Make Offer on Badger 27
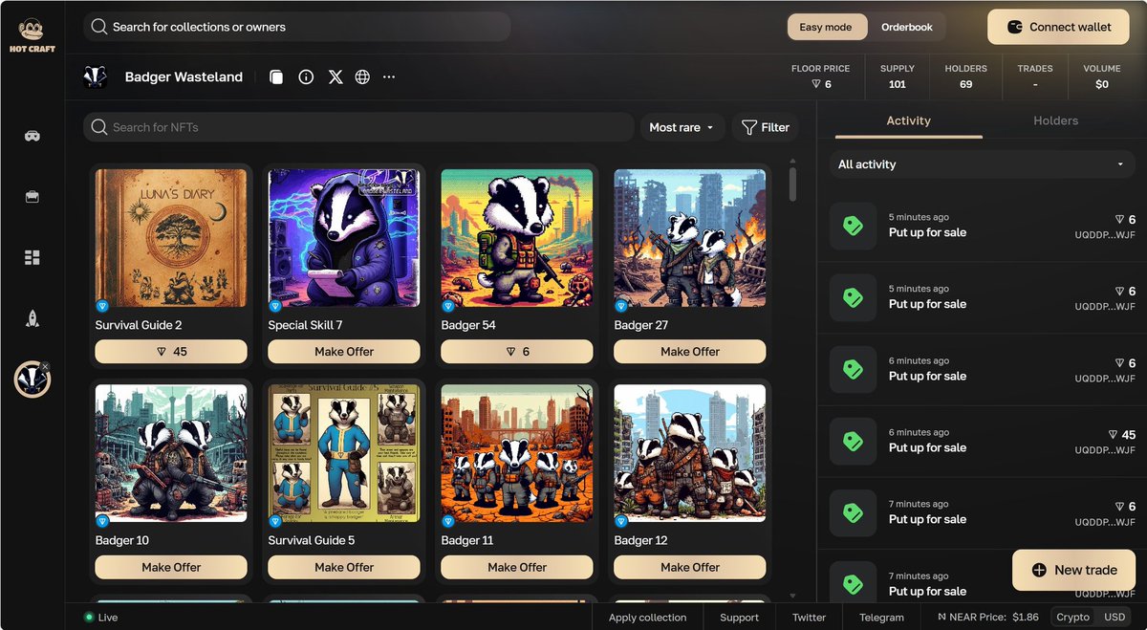Viewport: 1147px width, 630px height. (690, 352)
